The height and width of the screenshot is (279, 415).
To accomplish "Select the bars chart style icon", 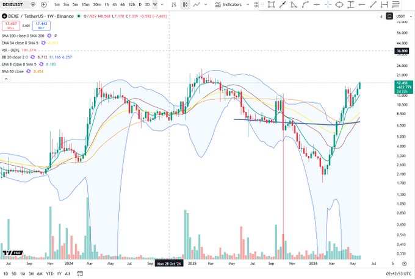I will [174, 4].
